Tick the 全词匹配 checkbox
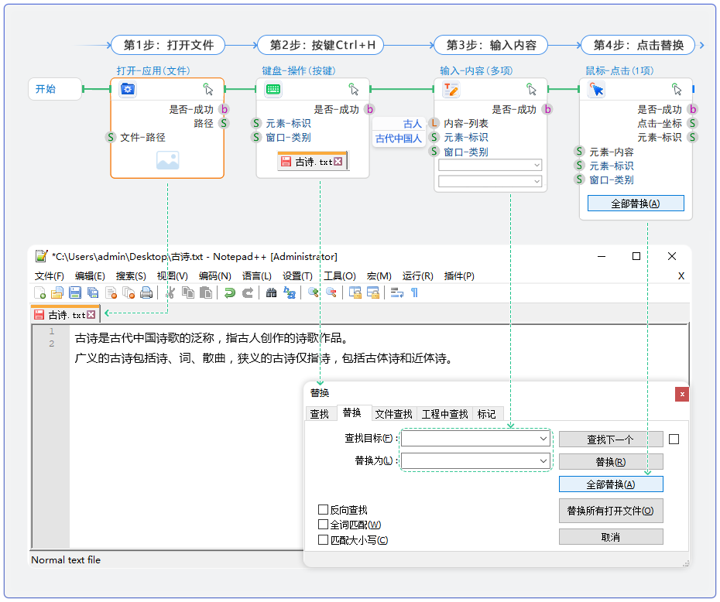720x602 pixels. click(x=324, y=525)
